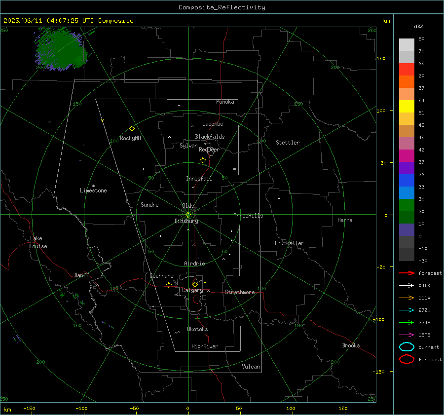
Task: Select the Strathmore map label
Action: pyautogui.click(x=240, y=292)
